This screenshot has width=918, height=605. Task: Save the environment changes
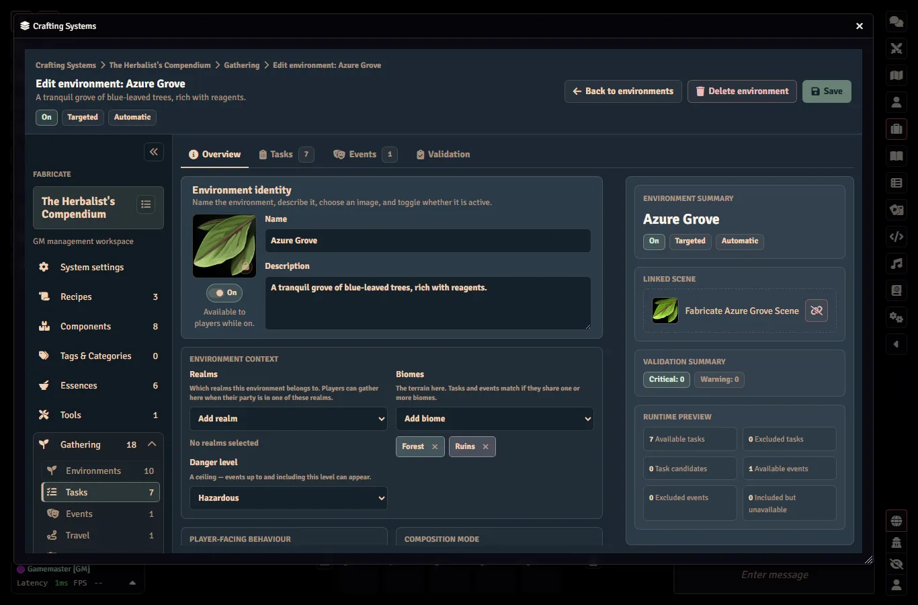click(x=827, y=91)
